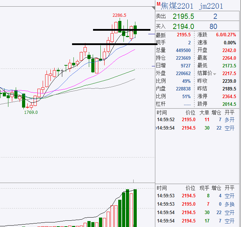The image size is (241, 227).
Task: Select the 焦煤2201 jm2201 contract title
Action: [x=192, y=6]
